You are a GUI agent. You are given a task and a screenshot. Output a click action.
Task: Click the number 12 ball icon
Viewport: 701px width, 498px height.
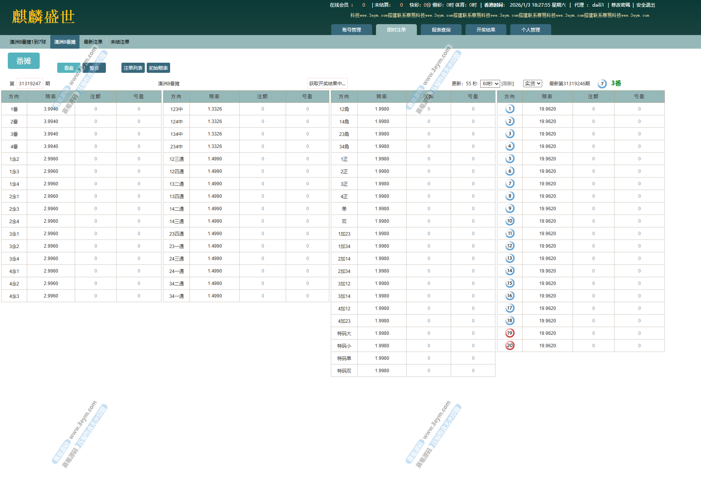(509, 246)
